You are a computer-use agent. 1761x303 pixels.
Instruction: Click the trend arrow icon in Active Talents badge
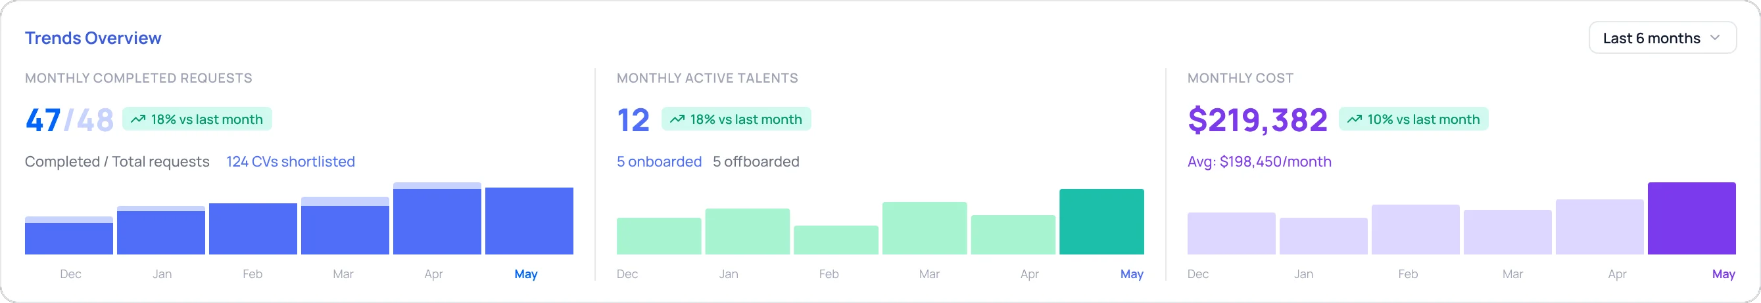[x=677, y=119]
